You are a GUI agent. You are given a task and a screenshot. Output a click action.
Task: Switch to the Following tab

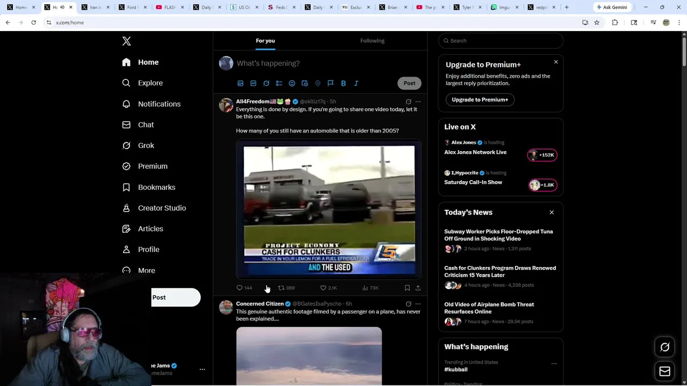tap(372, 41)
